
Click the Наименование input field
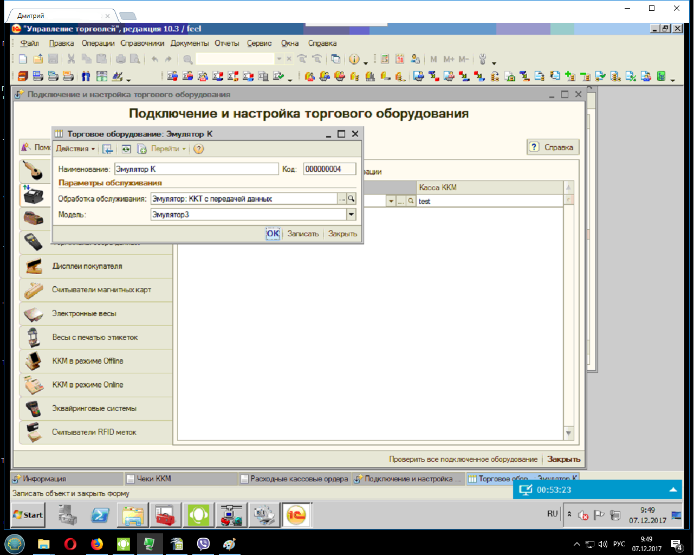[x=196, y=169]
